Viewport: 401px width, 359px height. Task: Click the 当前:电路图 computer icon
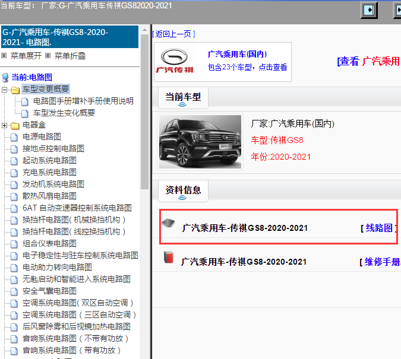pyautogui.click(x=5, y=77)
